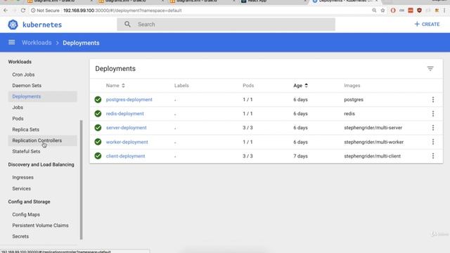
Task: Open the client-deployment link
Action: (x=125, y=156)
